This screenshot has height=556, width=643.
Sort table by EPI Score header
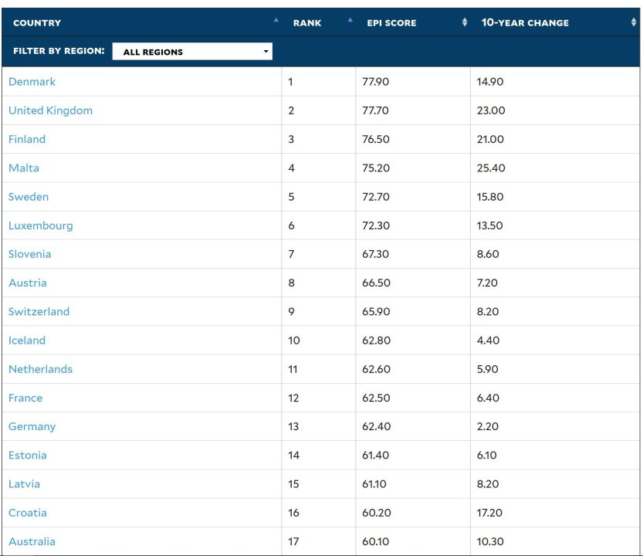(x=391, y=23)
